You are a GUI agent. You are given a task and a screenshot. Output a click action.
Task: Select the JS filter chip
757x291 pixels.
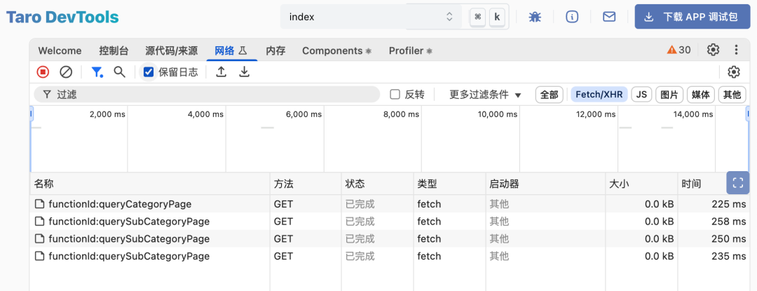coord(641,95)
